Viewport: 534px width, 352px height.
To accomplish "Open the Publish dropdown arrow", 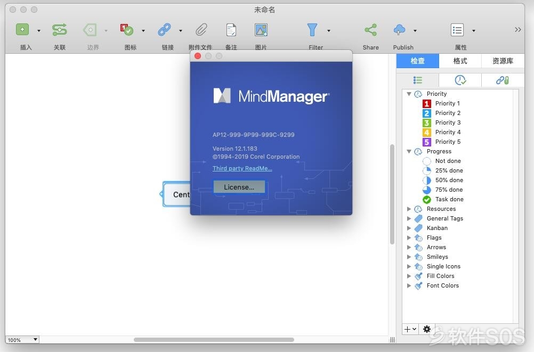I will (x=415, y=31).
